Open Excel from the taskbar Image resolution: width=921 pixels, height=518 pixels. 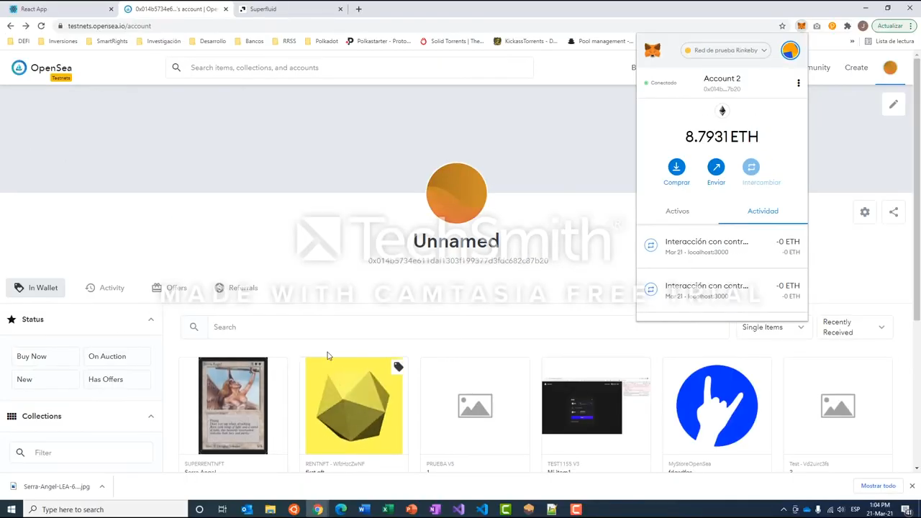[388, 509]
